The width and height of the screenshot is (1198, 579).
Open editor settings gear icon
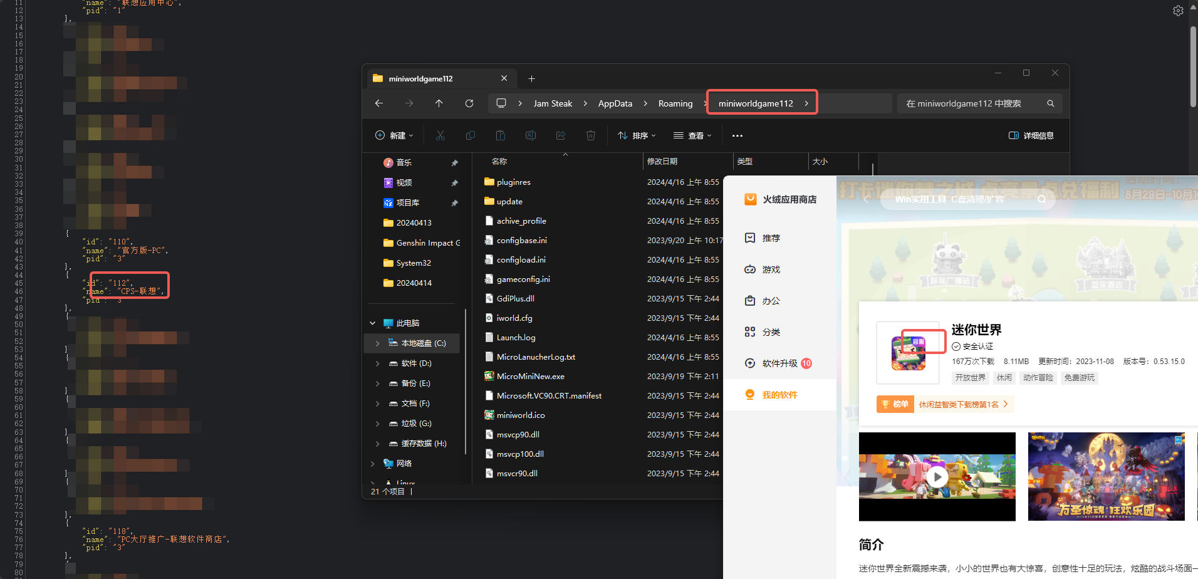point(1178,11)
